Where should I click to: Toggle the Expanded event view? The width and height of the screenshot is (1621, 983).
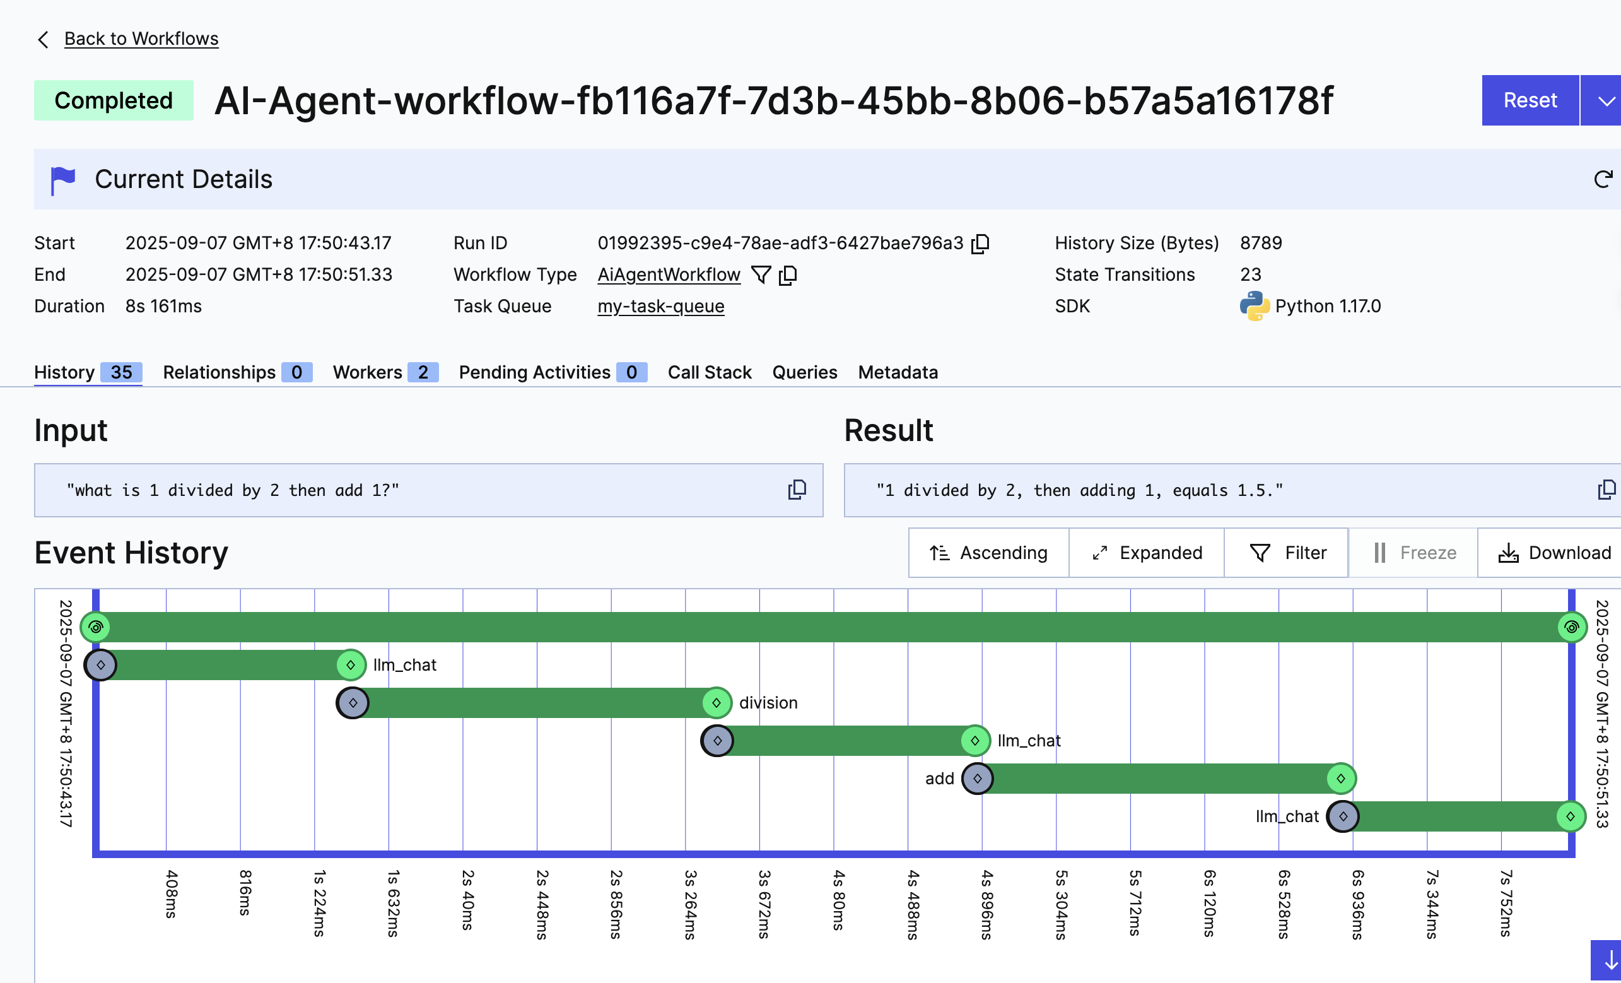click(x=1147, y=553)
